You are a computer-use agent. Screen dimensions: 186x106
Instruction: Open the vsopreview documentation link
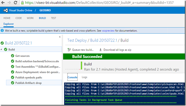(x=108, y=31)
